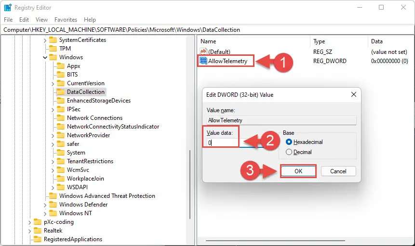The height and width of the screenshot is (246, 415).
Task: Click the NetworkProvider folder icon
Action: [61, 135]
